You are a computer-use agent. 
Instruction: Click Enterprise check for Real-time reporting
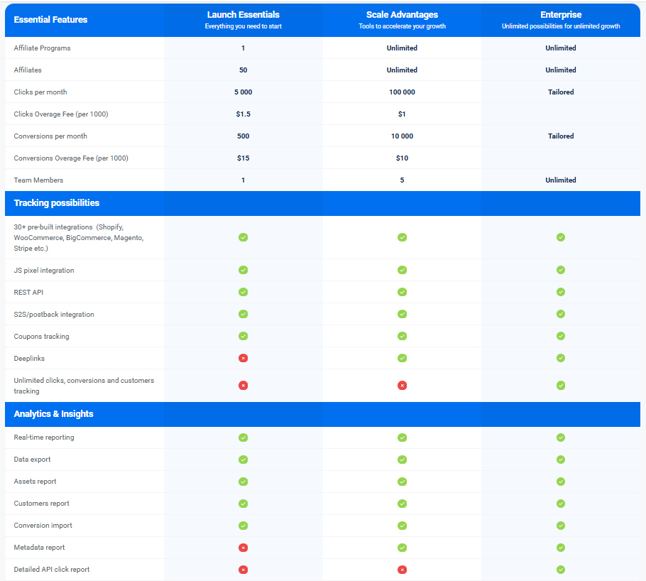tap(561, 438)
